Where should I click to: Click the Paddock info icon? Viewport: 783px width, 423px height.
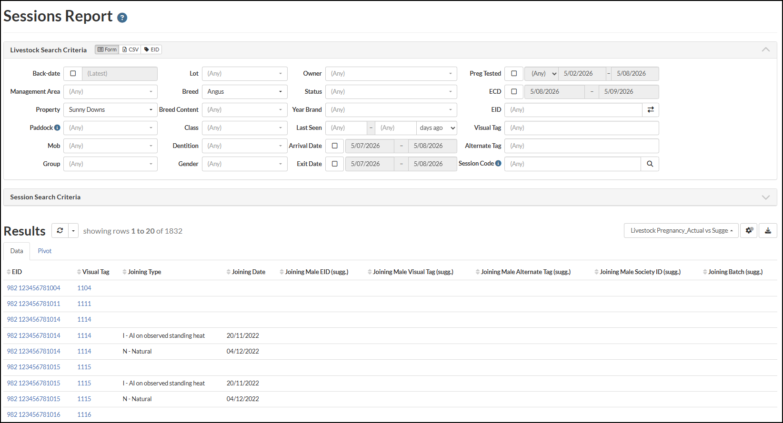pyautogui.click(x=57, y=128)
